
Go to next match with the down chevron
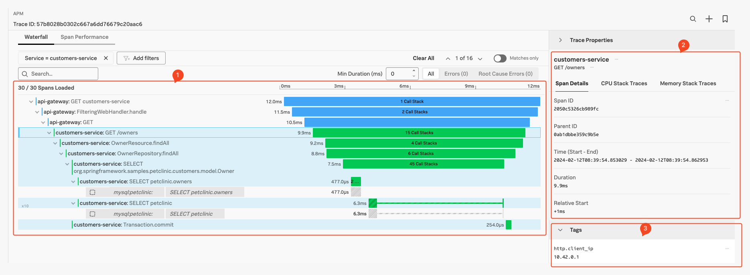click(x=480, y=58)
